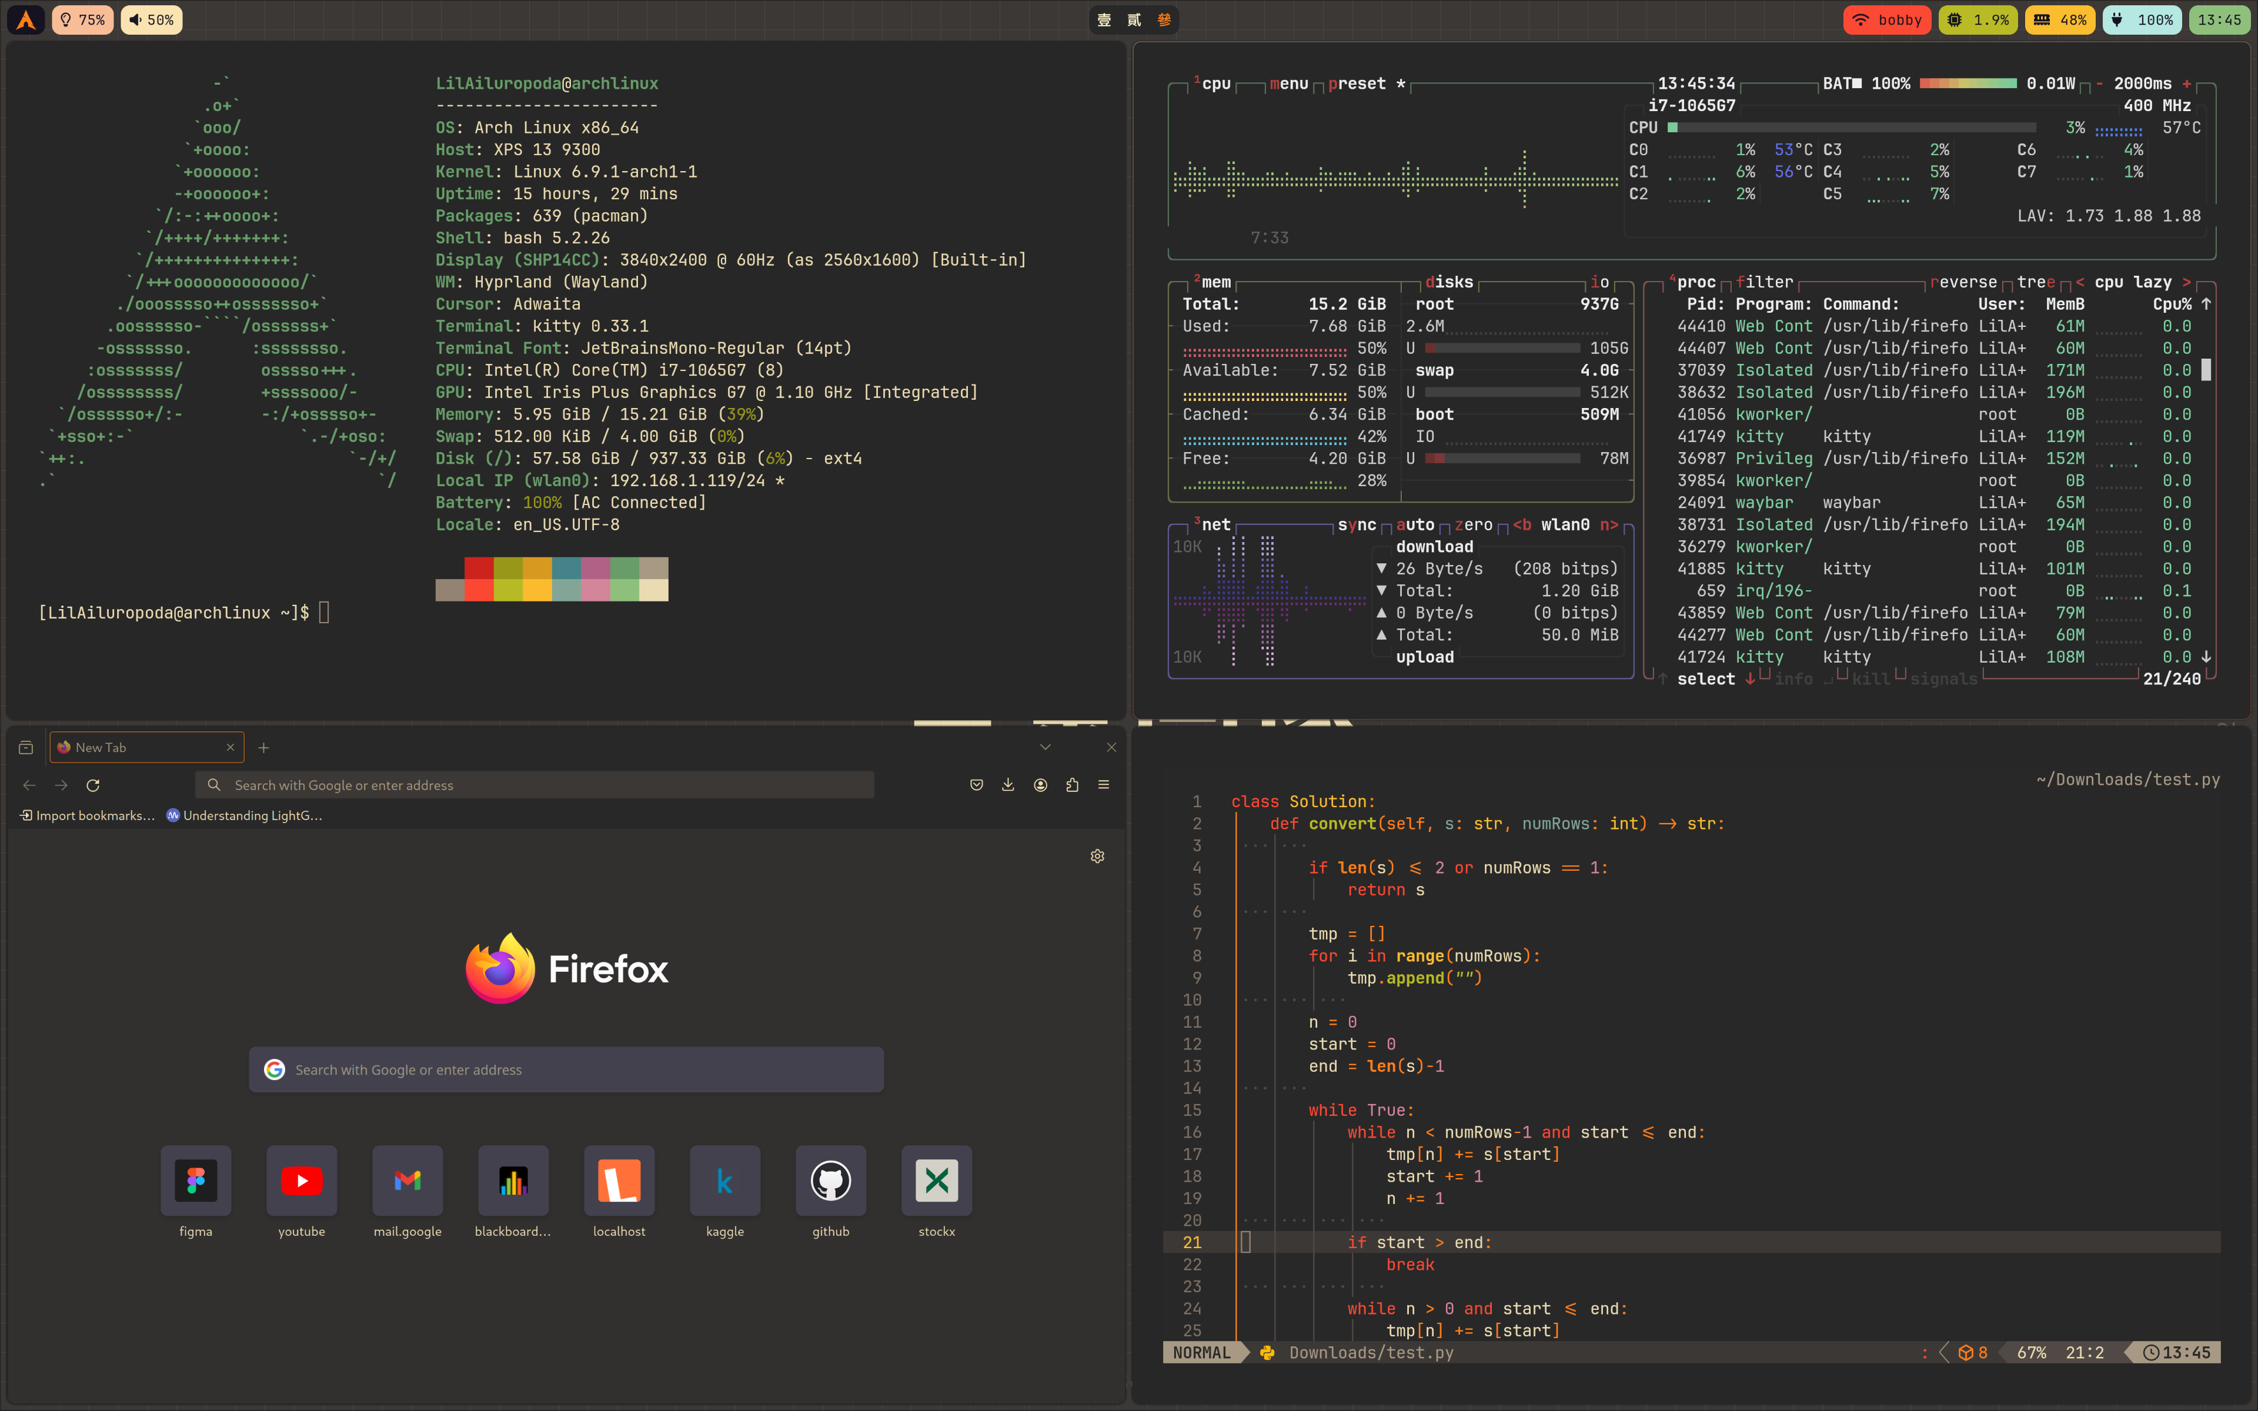The height and width of the screenshot is (1411, 2258).
Task: Toggle reverse sorting in btop proc box
Action: [x=1963, y=282]
